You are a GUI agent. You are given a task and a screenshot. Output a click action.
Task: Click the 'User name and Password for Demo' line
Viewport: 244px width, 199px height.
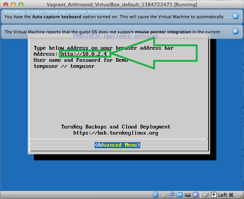tap(81, 60)
